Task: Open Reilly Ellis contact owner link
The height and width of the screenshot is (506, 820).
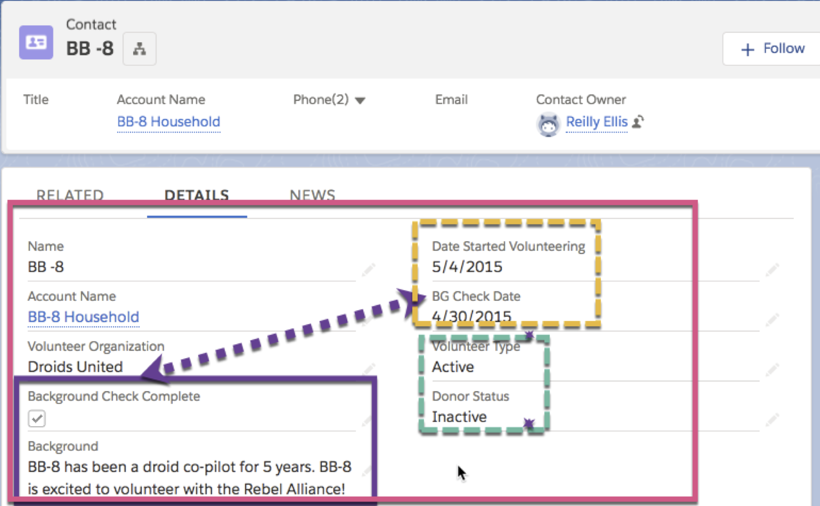Action: (596, 122)
